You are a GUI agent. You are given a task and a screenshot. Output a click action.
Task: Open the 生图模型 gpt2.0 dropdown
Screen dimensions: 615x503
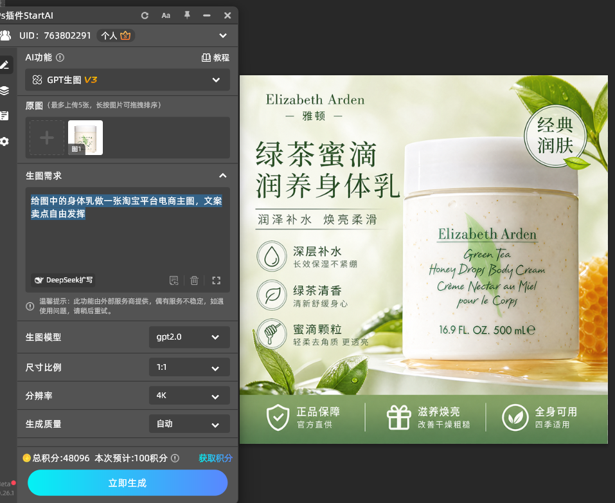[x=190, y=337]
